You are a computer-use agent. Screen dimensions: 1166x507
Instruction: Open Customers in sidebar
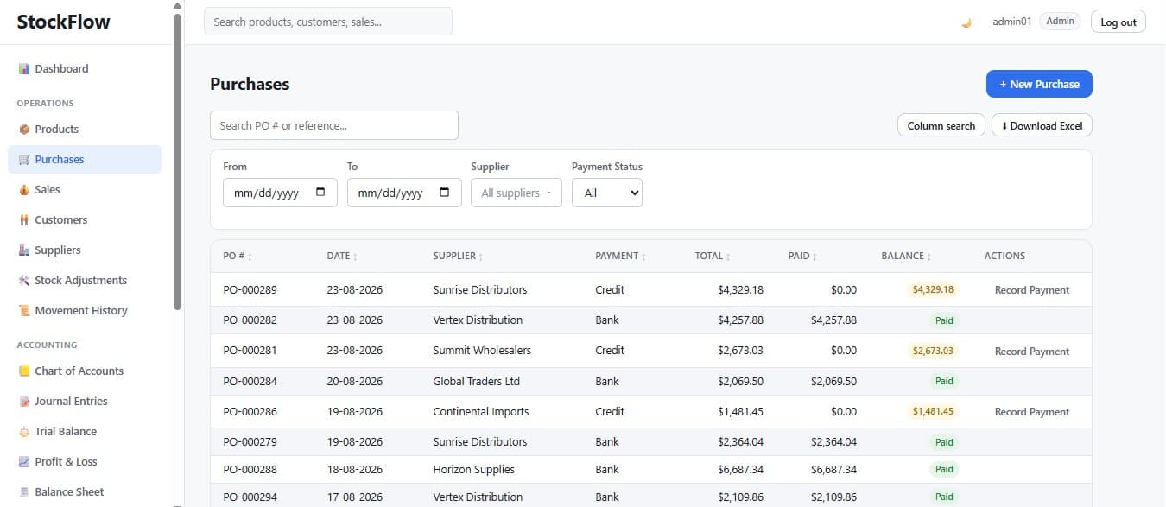(x=85, y=220)
